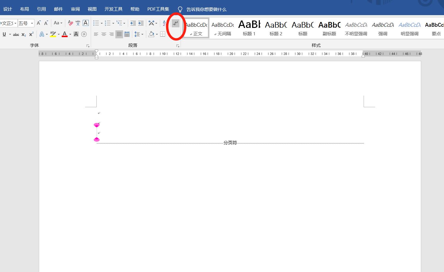Viewport: 444px width, 272px height.
Task: Expand the Change Case (Aa) menu
Action: (58, 23)
